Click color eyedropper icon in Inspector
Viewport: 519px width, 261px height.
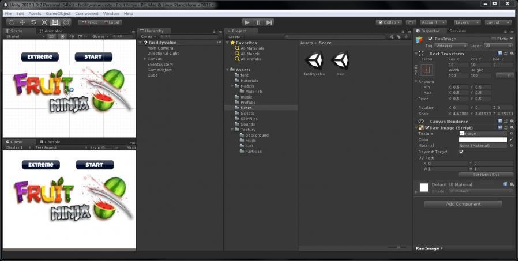512,139
